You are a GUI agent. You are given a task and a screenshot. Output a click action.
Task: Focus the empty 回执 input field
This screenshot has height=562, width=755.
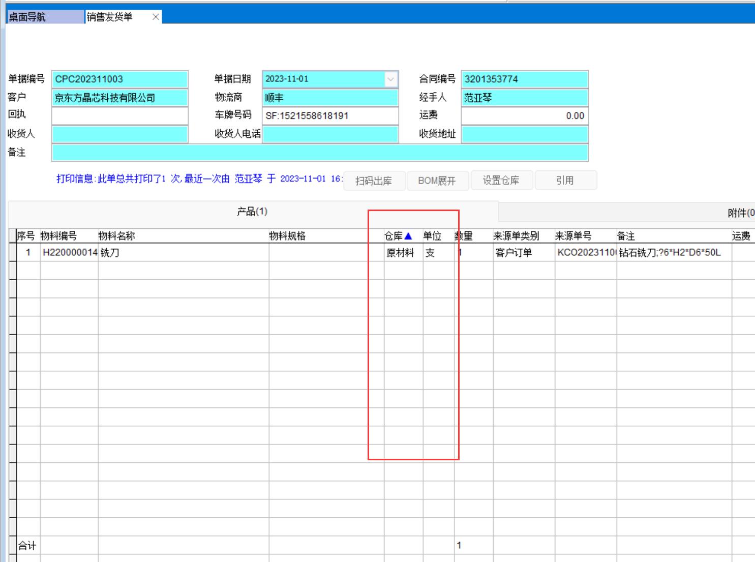(120, 116)
